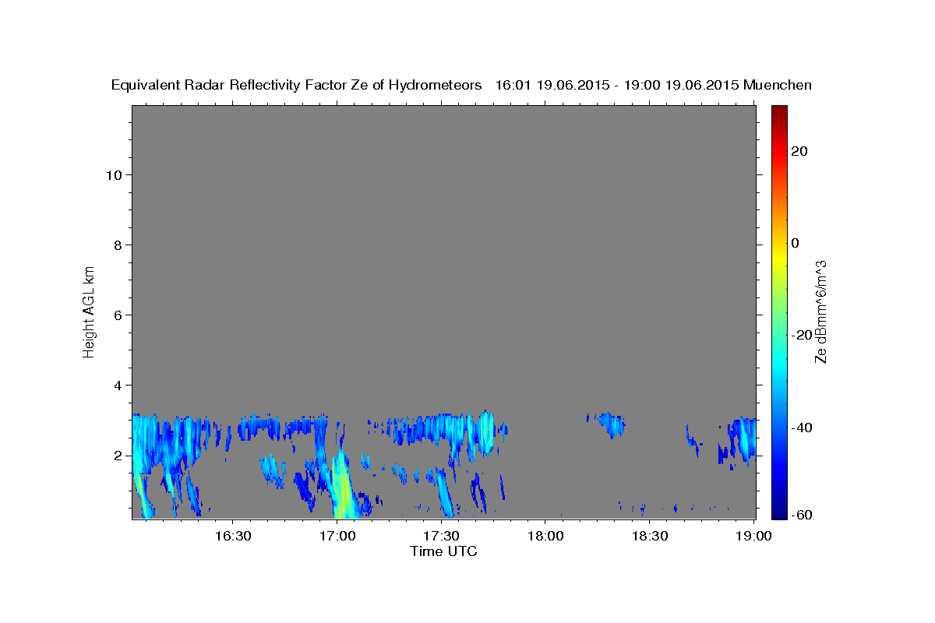Click the '19:00' time tick label

(x=754, y=536)
